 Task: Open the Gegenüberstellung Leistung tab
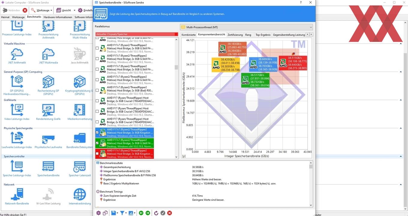289,35
